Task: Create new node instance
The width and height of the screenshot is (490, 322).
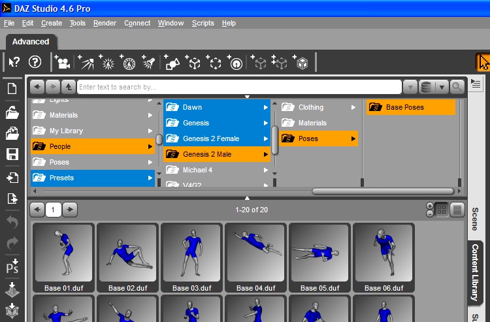Action: (x=259, y=62)
